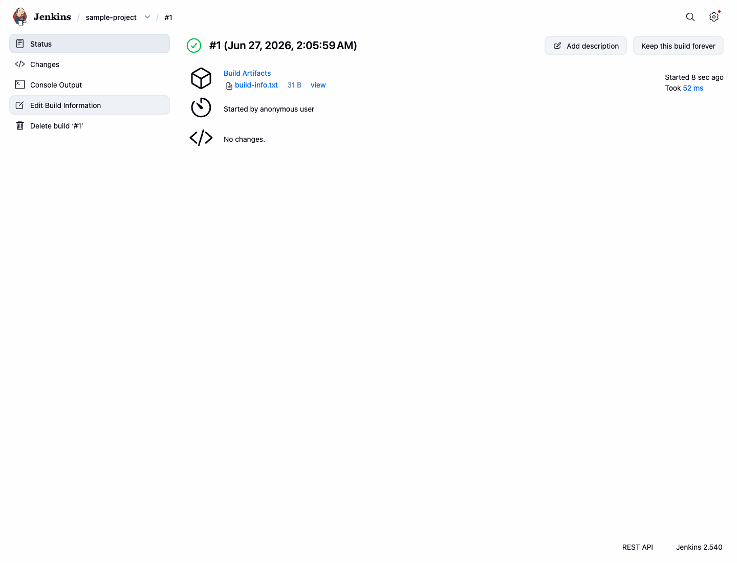Click the Jenkins title text
737x563 pixels.
click(x=52, y=17)
